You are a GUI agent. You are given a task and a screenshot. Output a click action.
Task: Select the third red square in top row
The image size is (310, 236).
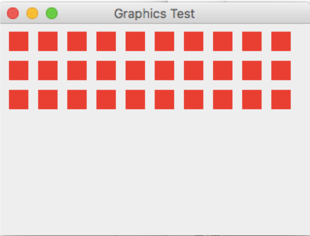pyautogui.click(x=77, y=41)
